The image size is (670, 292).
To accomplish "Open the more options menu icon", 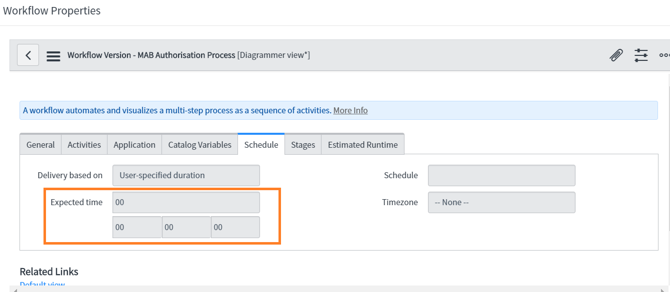I will point(665,55).
